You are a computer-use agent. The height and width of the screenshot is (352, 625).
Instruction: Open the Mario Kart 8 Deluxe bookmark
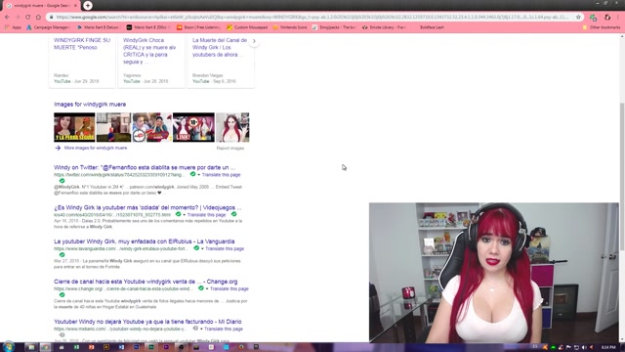(98, 27)
